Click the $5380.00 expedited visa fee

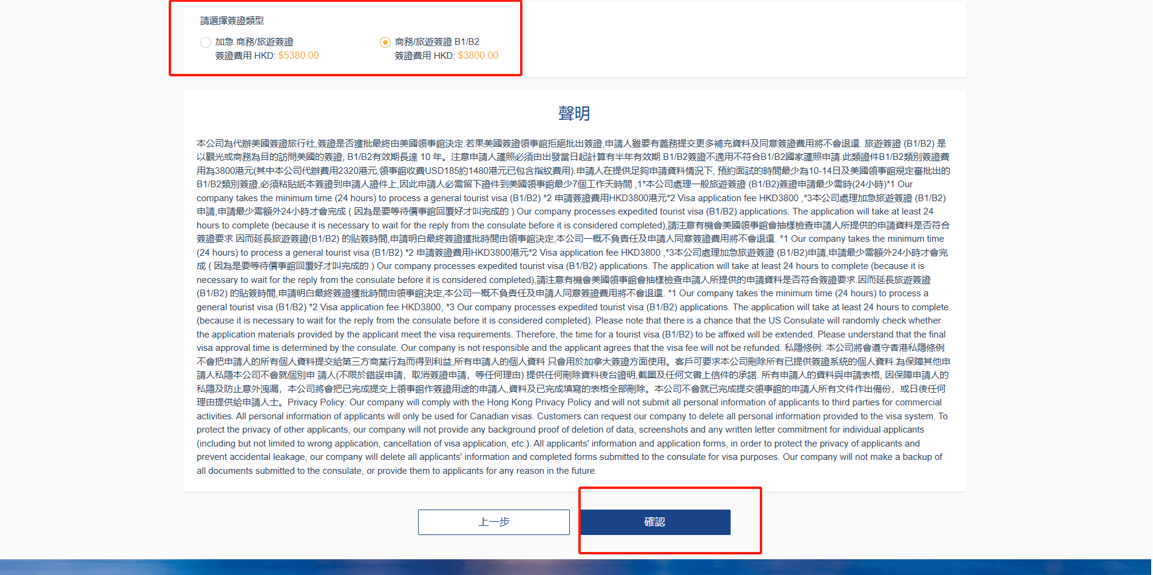(299, 56)
